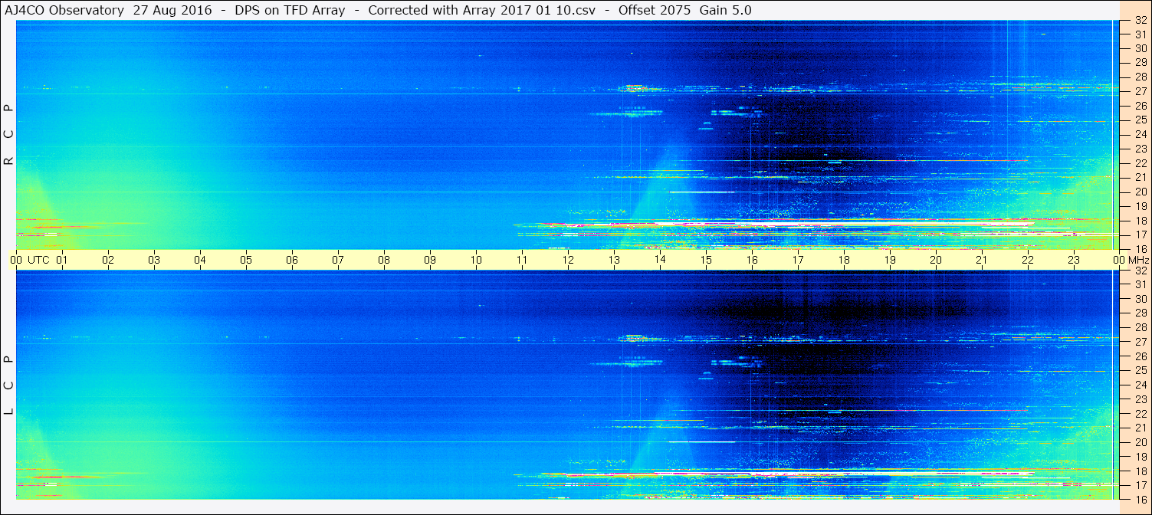
Task: Select the 06 hour tick on time axis
Action: point(292,260)
